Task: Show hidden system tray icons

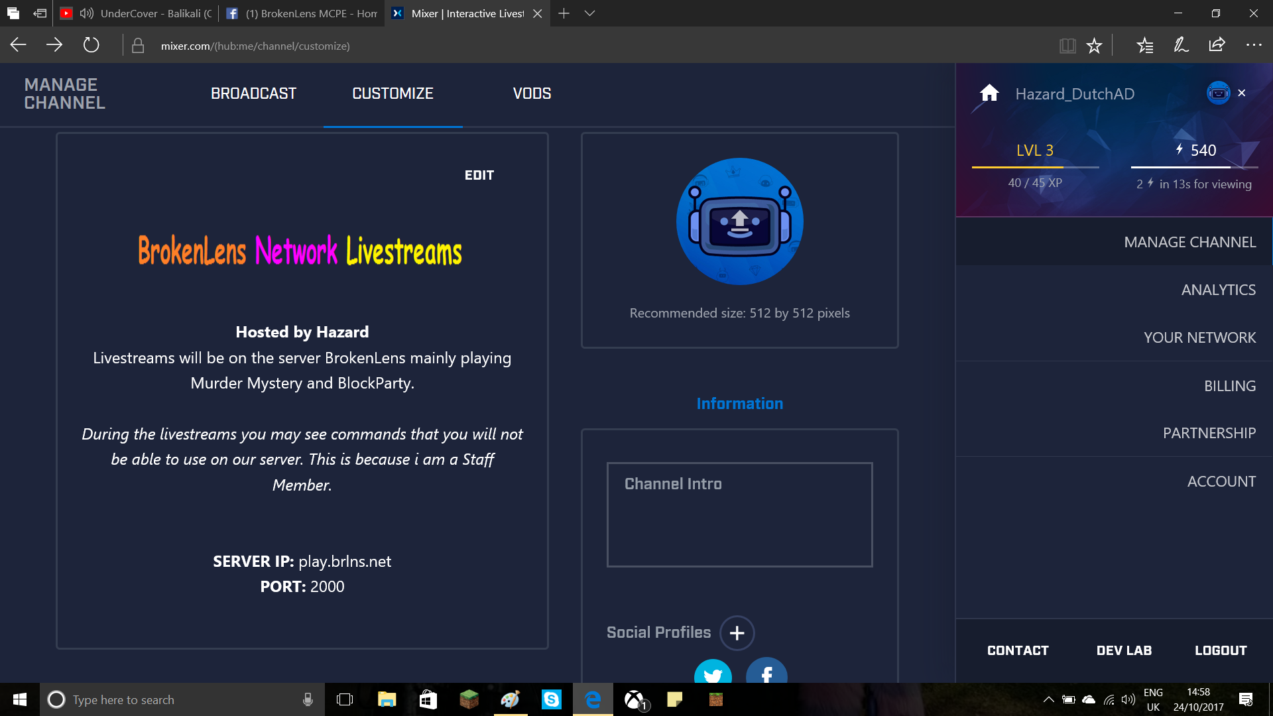Action: [1048, 699]
